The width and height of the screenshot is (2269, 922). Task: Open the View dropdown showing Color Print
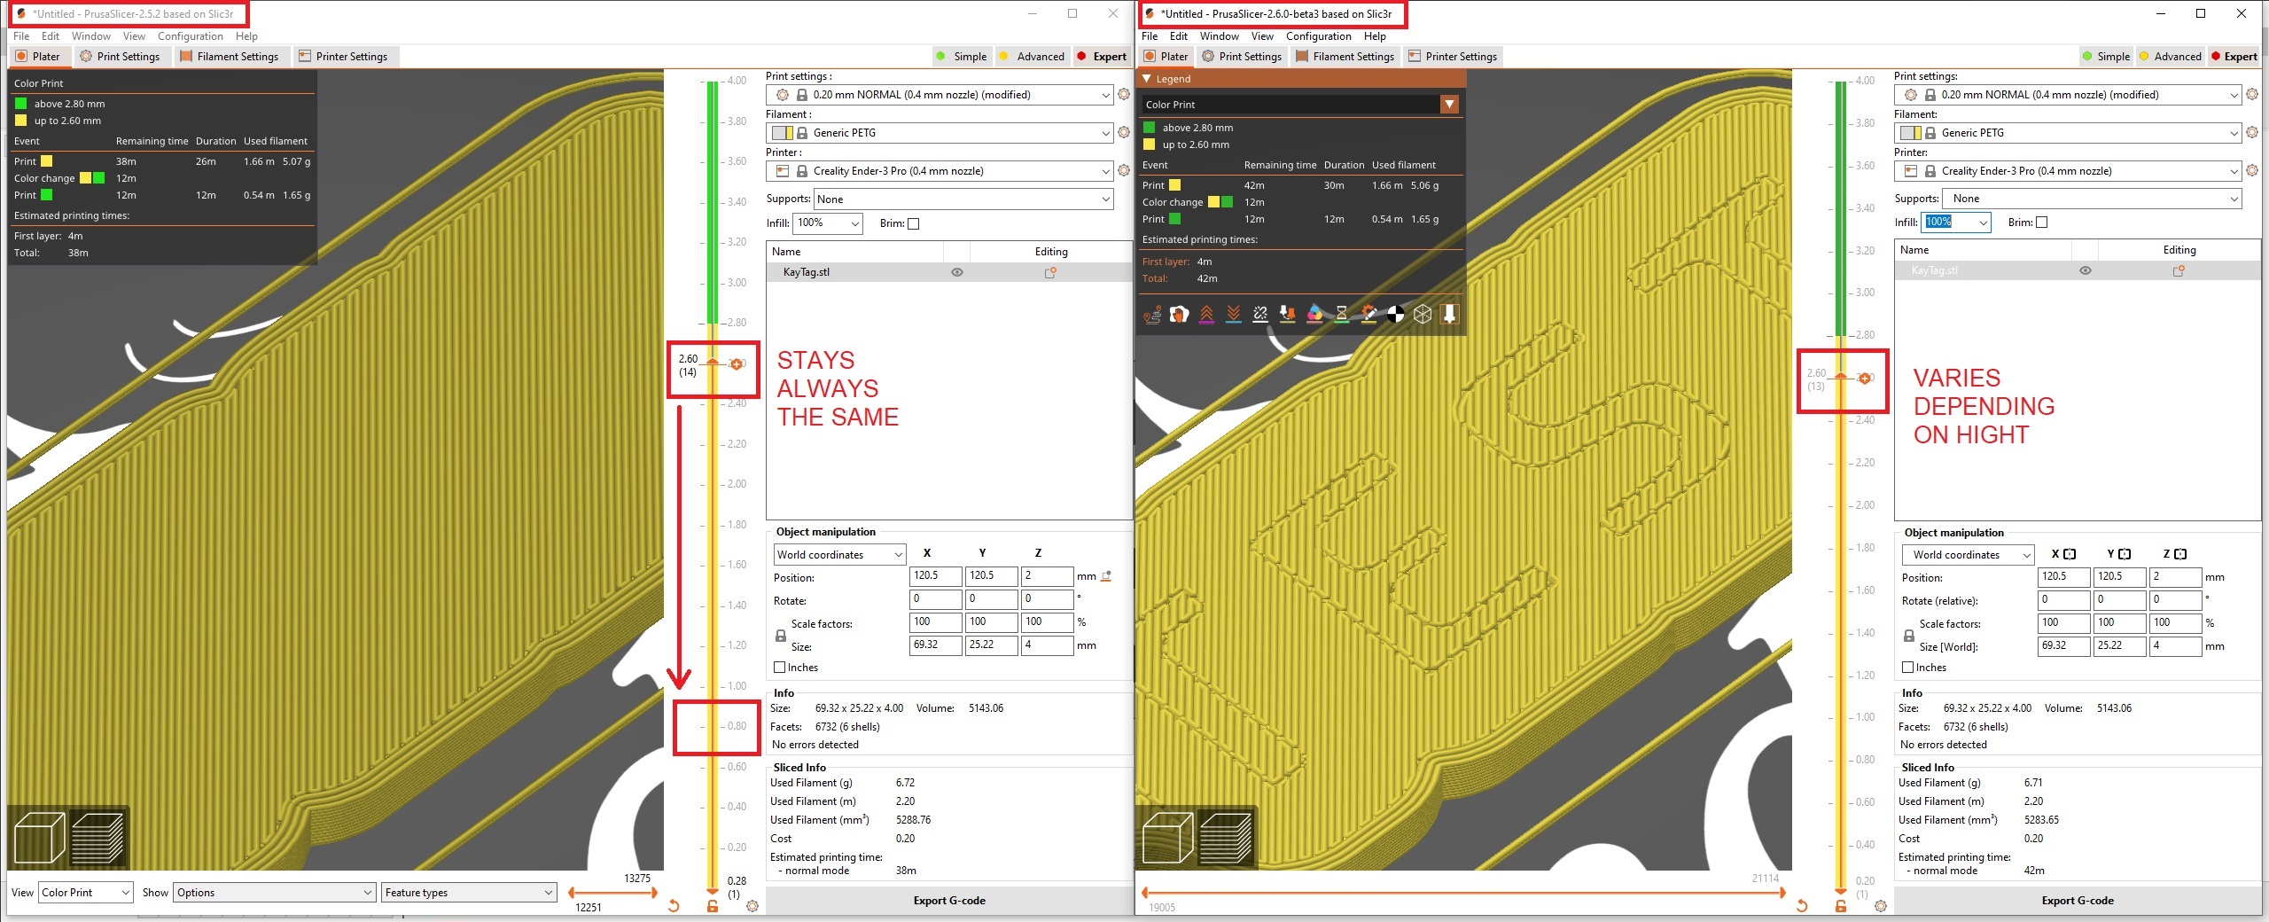tap(85, 893)
